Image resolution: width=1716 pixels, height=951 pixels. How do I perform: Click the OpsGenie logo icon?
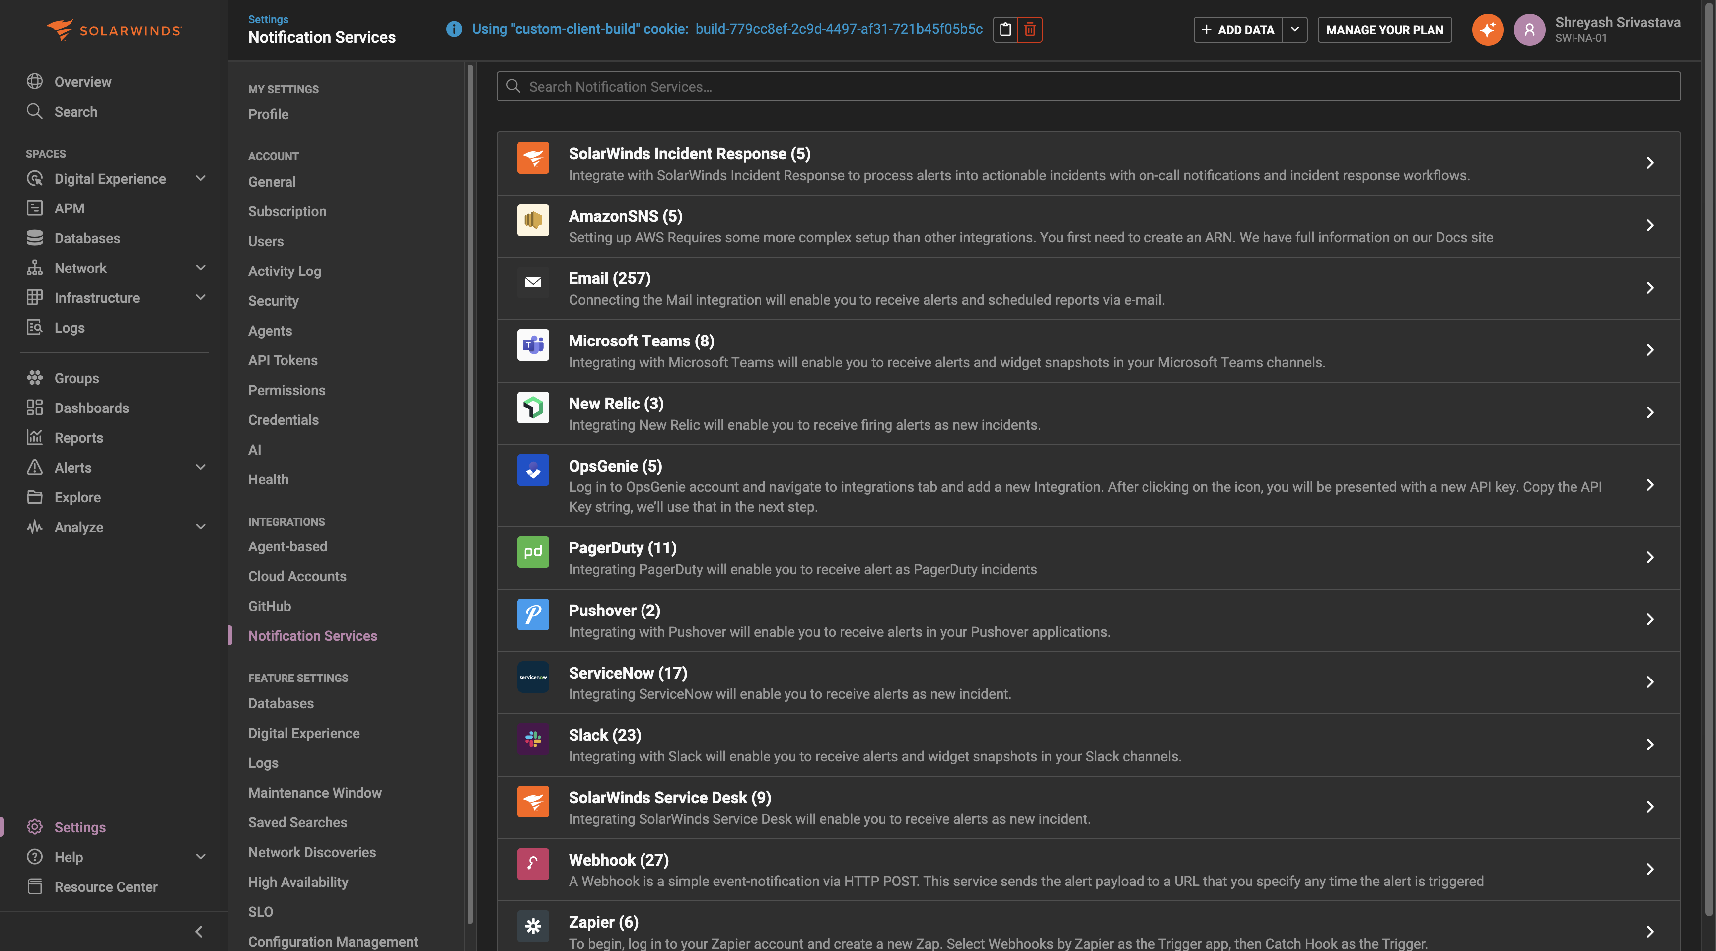[x=533, y=470]
